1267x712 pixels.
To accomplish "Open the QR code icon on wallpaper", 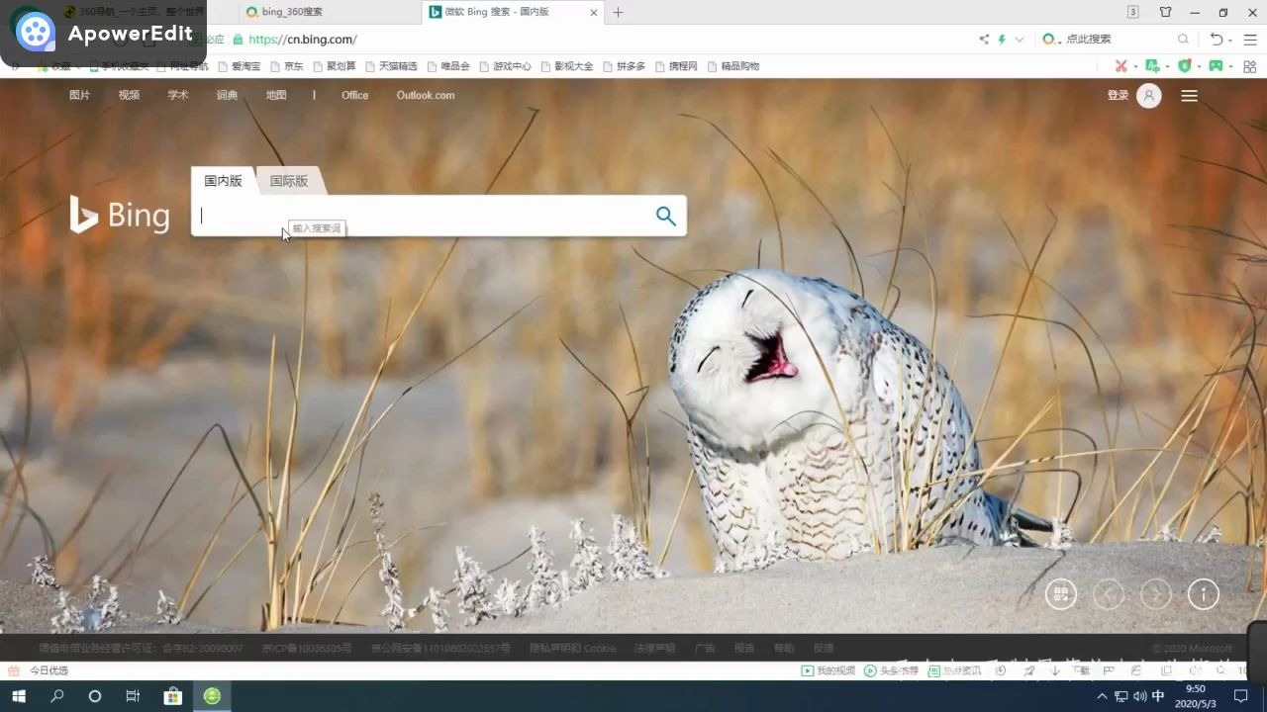I will [1061, 594].
